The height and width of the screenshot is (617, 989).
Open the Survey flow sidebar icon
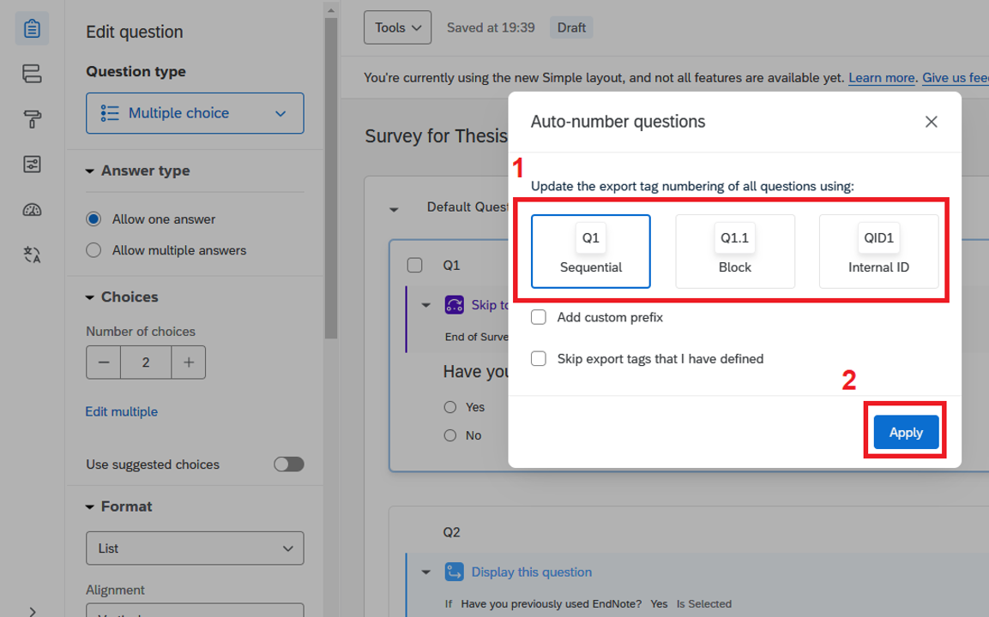coord(32,75)
